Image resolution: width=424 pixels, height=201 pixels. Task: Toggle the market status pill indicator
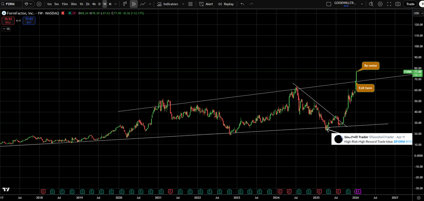tap(72, 13)
